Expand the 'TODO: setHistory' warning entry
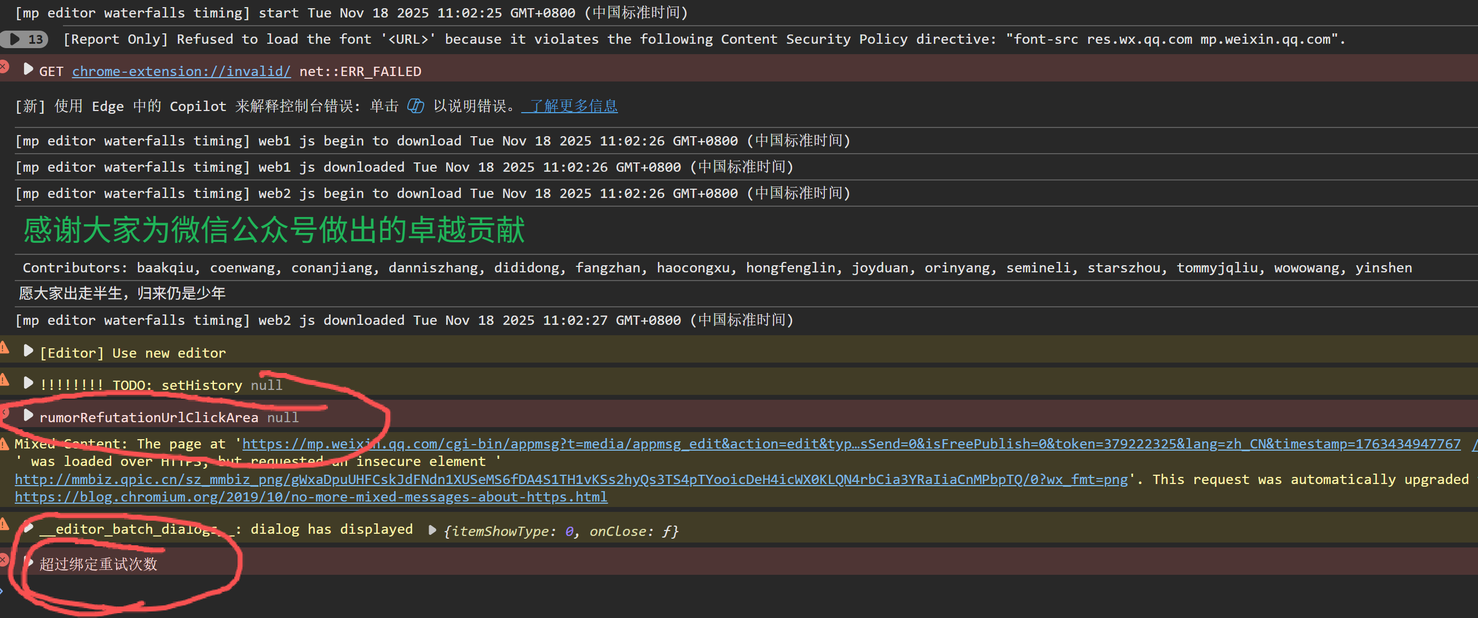Screen dimensions: 1478x618 tap(27, 383)
